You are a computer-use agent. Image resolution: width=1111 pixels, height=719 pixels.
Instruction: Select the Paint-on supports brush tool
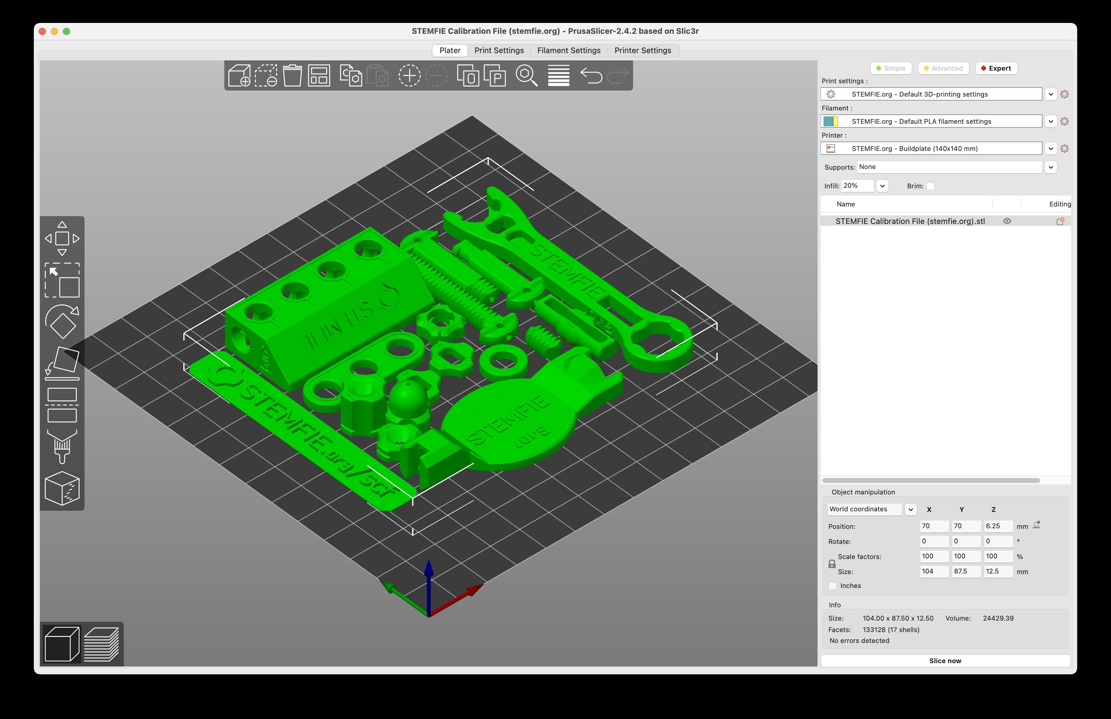(62, 446)
